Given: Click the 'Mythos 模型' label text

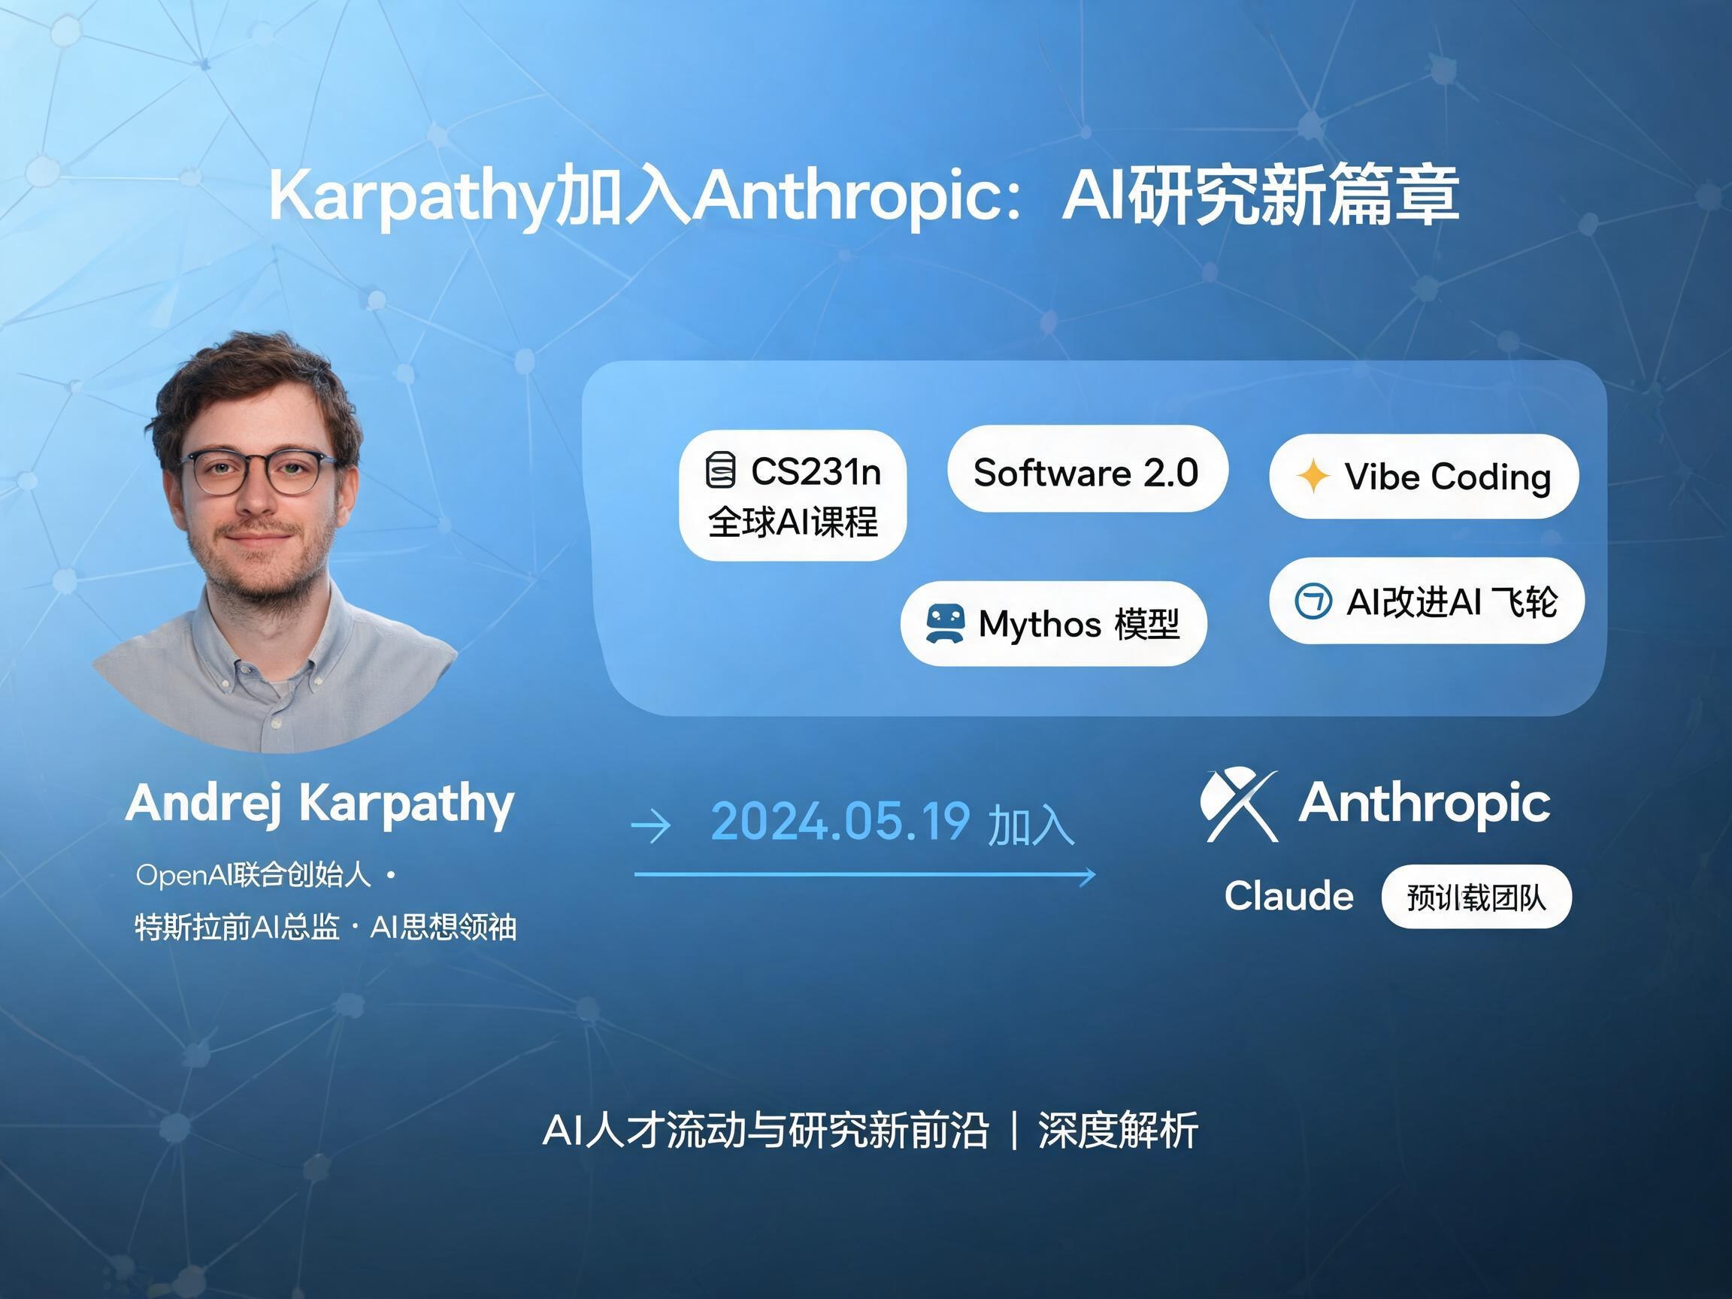Looking at the screenshot, I should click(x=1079, y=624).
